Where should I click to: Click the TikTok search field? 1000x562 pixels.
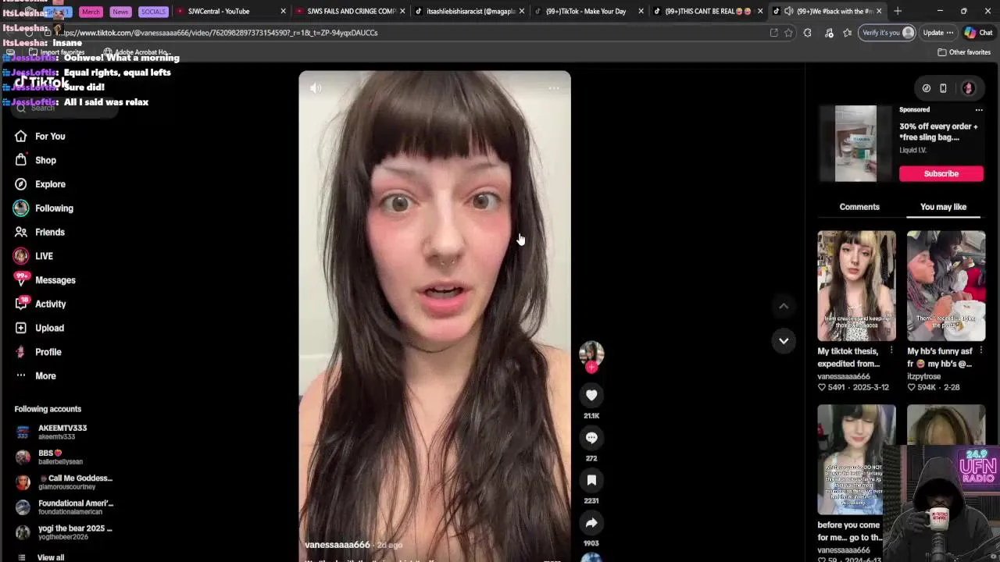pyautogui.click(x=66, y=108)
